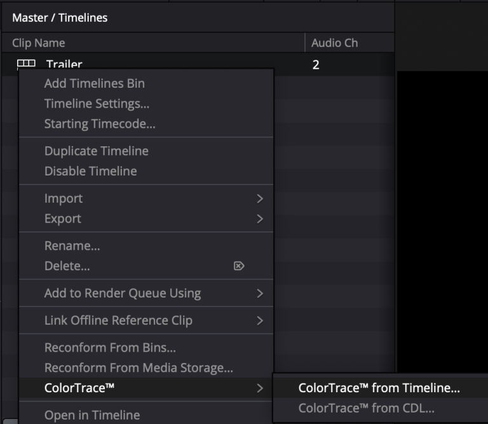Expand arrow next to Export
488x424 pixels.
point(260,219)
